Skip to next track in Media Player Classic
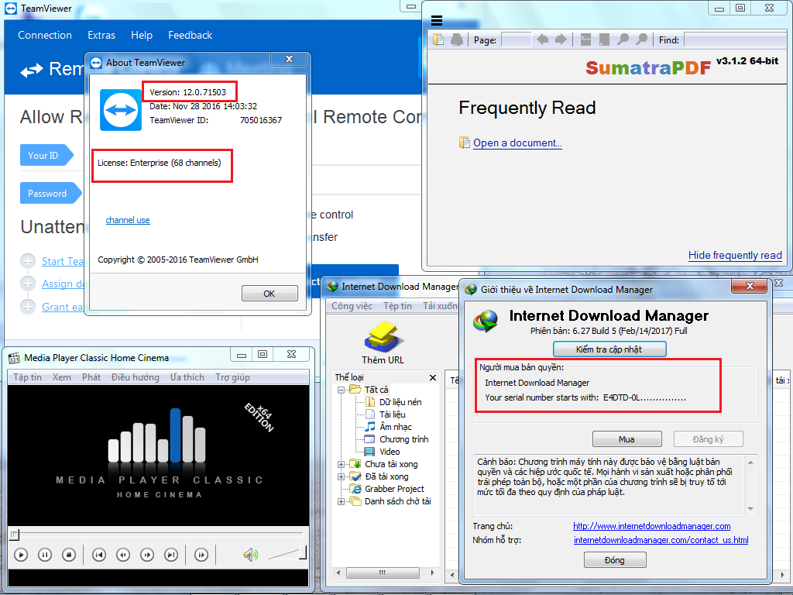Screen dimensions: 793x595 pyautogui.click(x=171, y=555)
